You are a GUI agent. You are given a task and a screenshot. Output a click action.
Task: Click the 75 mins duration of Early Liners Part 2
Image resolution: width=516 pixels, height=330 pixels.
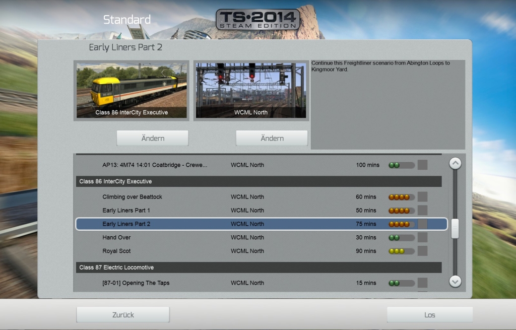point(366,224)
